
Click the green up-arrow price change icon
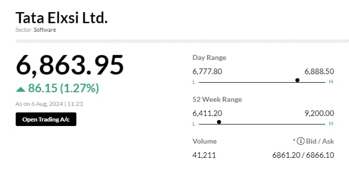(x=21, y=89)
